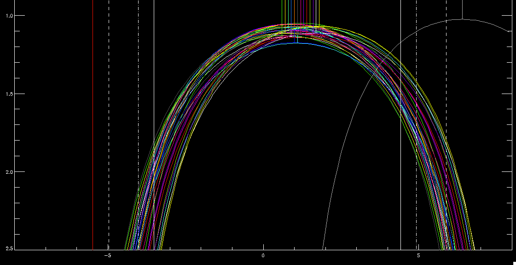Click the 5 x-axis tick label
This screenshot has height=265, width=516.
click(418, 256)
